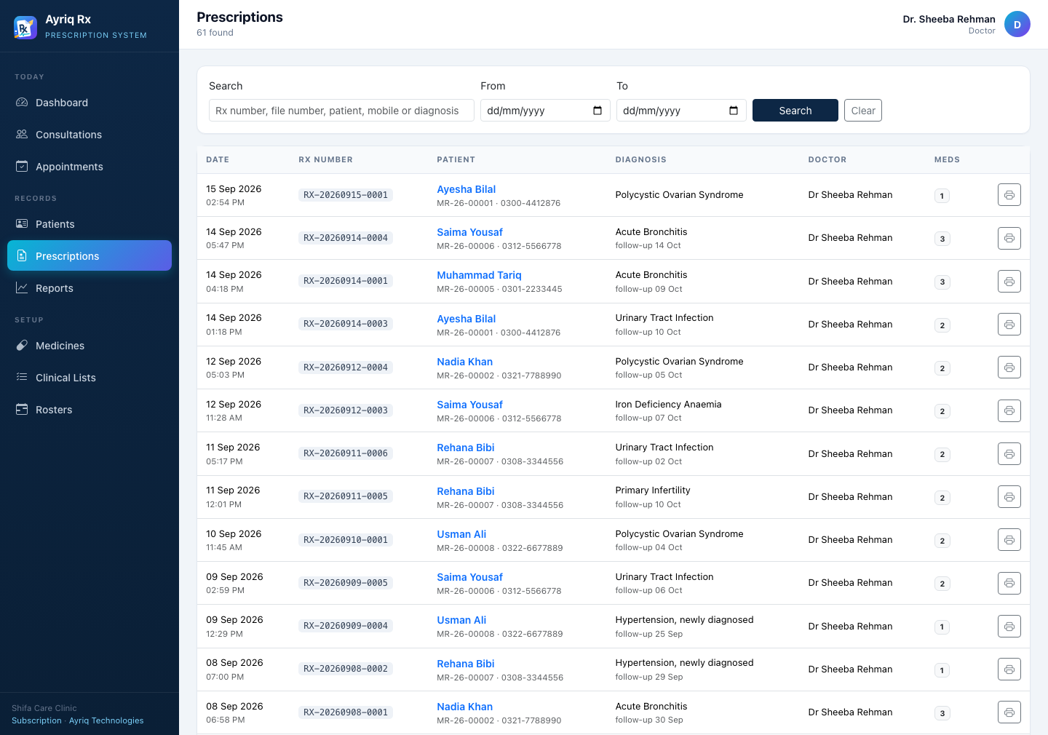Click Dr. Sheeba Rehman name in header
This screenshot has width=1048, height=735.
coord(949,19)
